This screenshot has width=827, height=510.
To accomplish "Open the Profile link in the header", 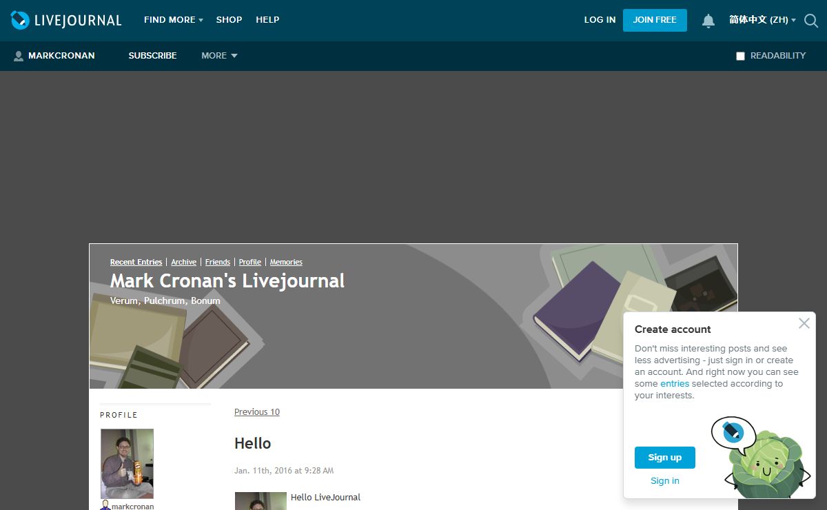I will coord(250,262).
